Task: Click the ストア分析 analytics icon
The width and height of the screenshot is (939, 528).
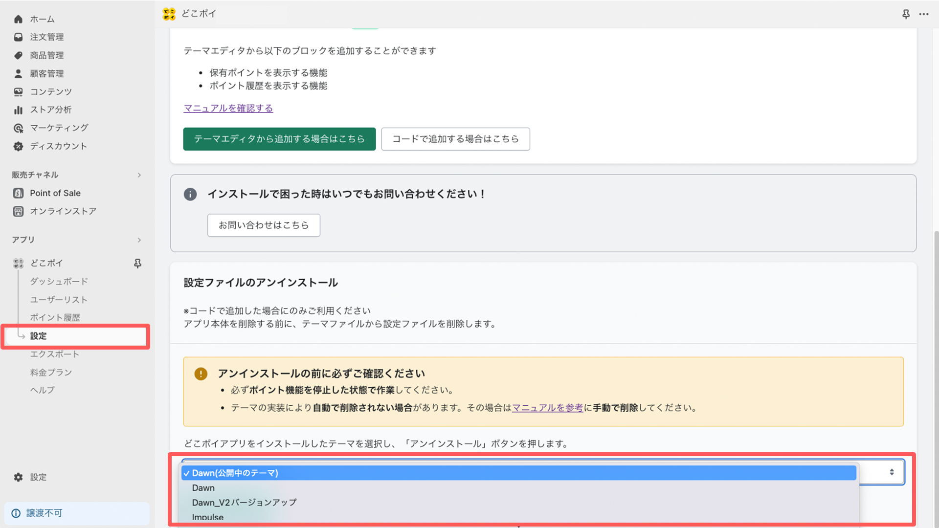Action: click(x=19, y=110)
